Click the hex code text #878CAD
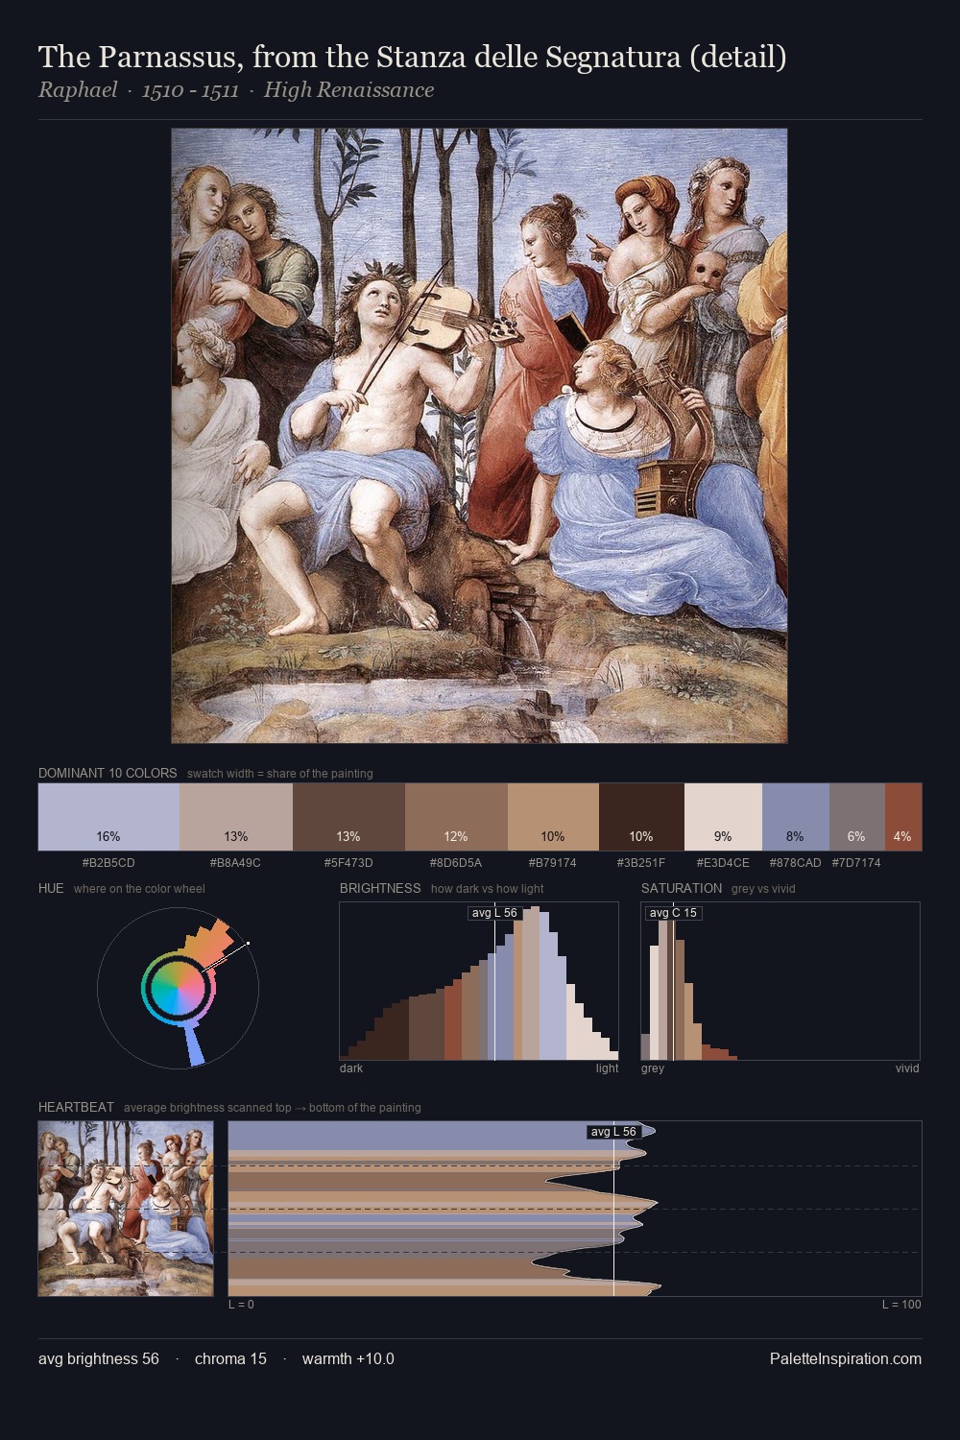Screen dimensions: 960x1440 (x=795, y=863)
